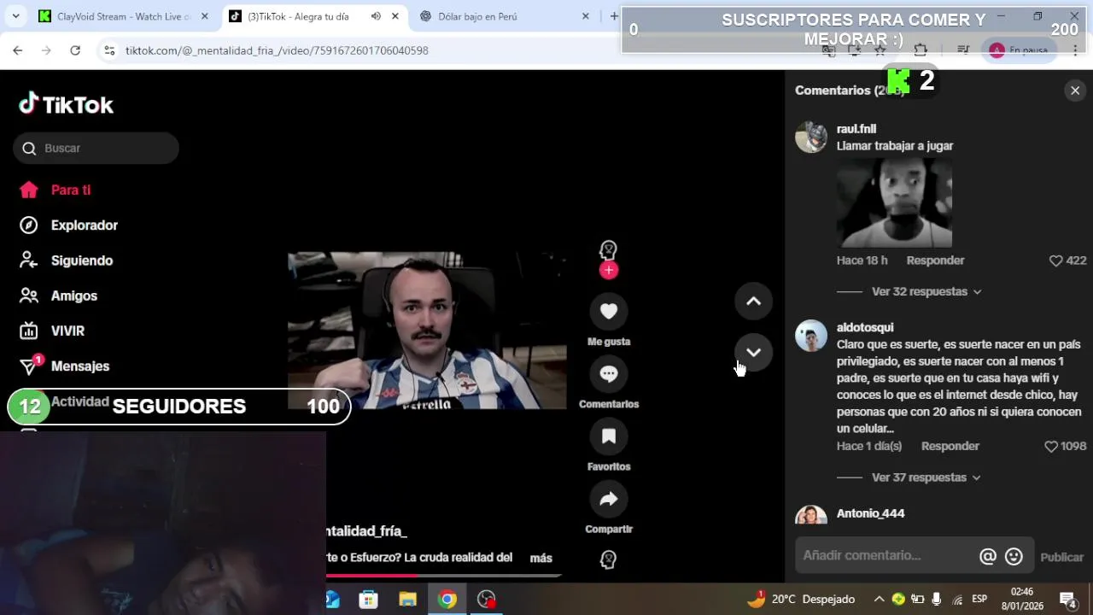Close the Comentarios panel
The image size is (1093, 615).
pos(1075,91)
